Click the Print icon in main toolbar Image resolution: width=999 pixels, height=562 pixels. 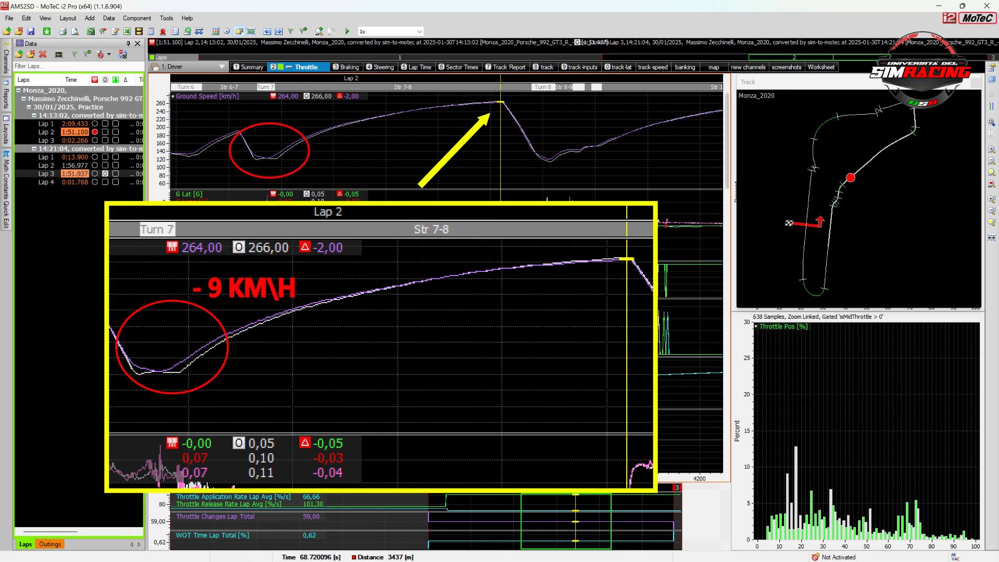pyautogui.click(x=62, y=31)
